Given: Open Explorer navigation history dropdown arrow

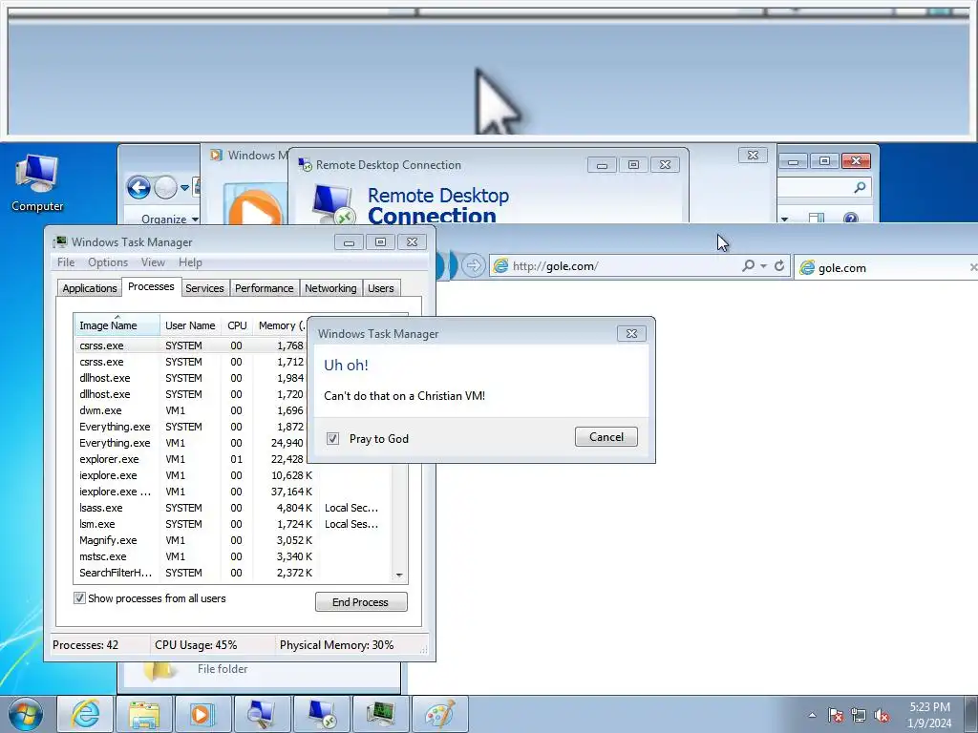Looking at the screenshot, I should [x=184, y=187].
